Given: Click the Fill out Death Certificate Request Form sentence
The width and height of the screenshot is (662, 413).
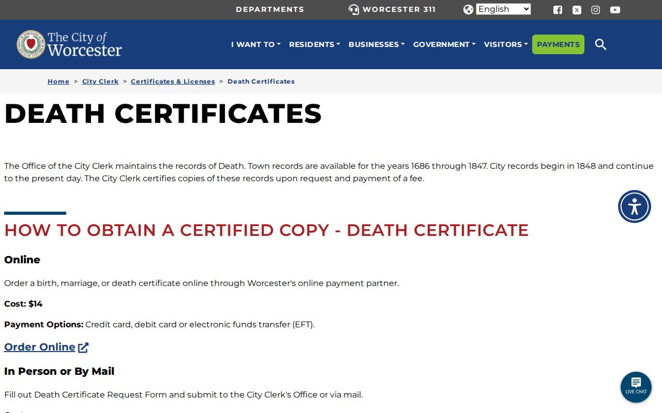Looking at the screenshot, I should click(x=184, y=395).
